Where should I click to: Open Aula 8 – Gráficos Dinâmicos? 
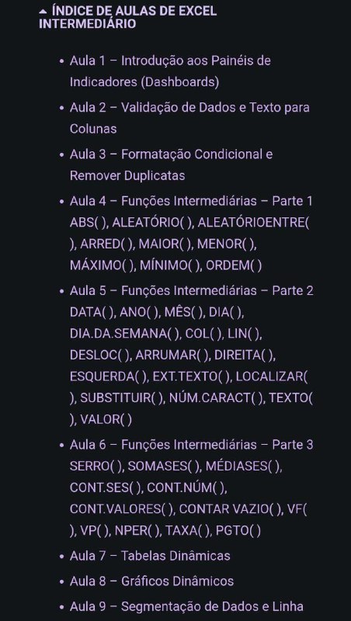[x=151, y=581]
